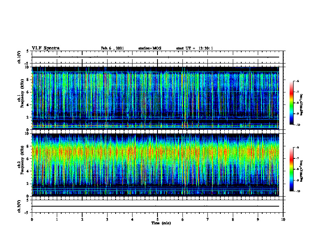This screenshot has height=246, width=319.
Task: Click the "-10" label on ch.2 color scale
Action: pyautogui.click(x=298, y=191)
